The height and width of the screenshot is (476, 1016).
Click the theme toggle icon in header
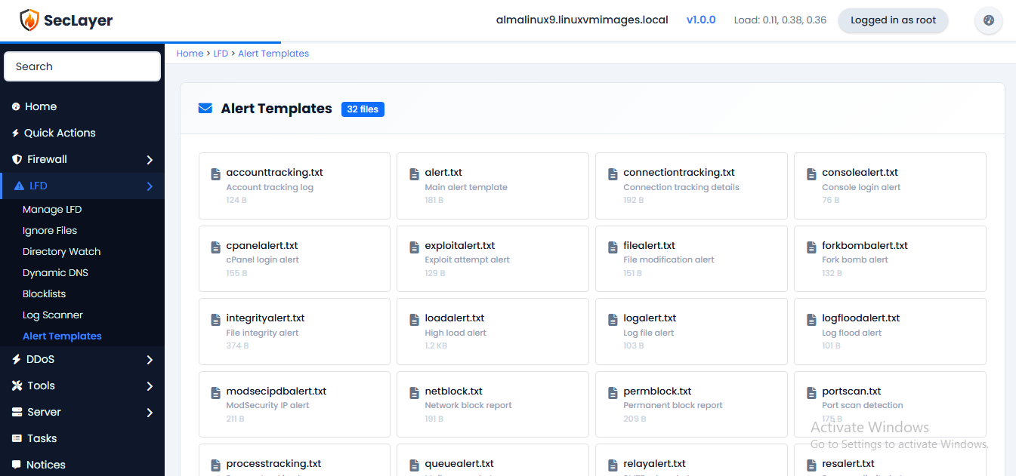989,20
